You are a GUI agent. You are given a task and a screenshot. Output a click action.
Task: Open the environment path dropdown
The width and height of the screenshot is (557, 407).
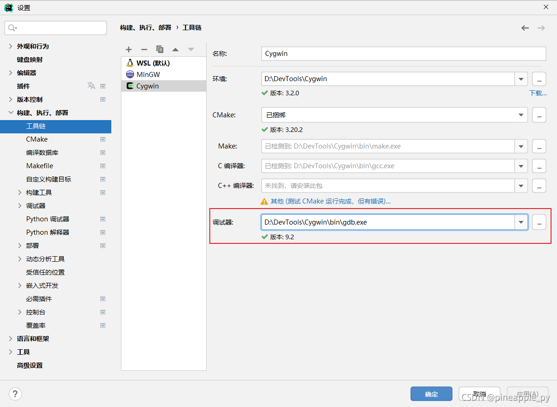[521, 79]
